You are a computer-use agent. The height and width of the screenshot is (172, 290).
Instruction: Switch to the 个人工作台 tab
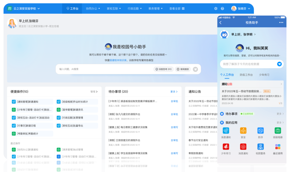point(227,75)
